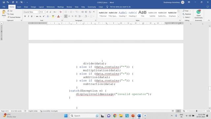Decrease paragraph indent
Image resolution: width=211 pixels, height=119 pixels.
(x=82, y=12)
